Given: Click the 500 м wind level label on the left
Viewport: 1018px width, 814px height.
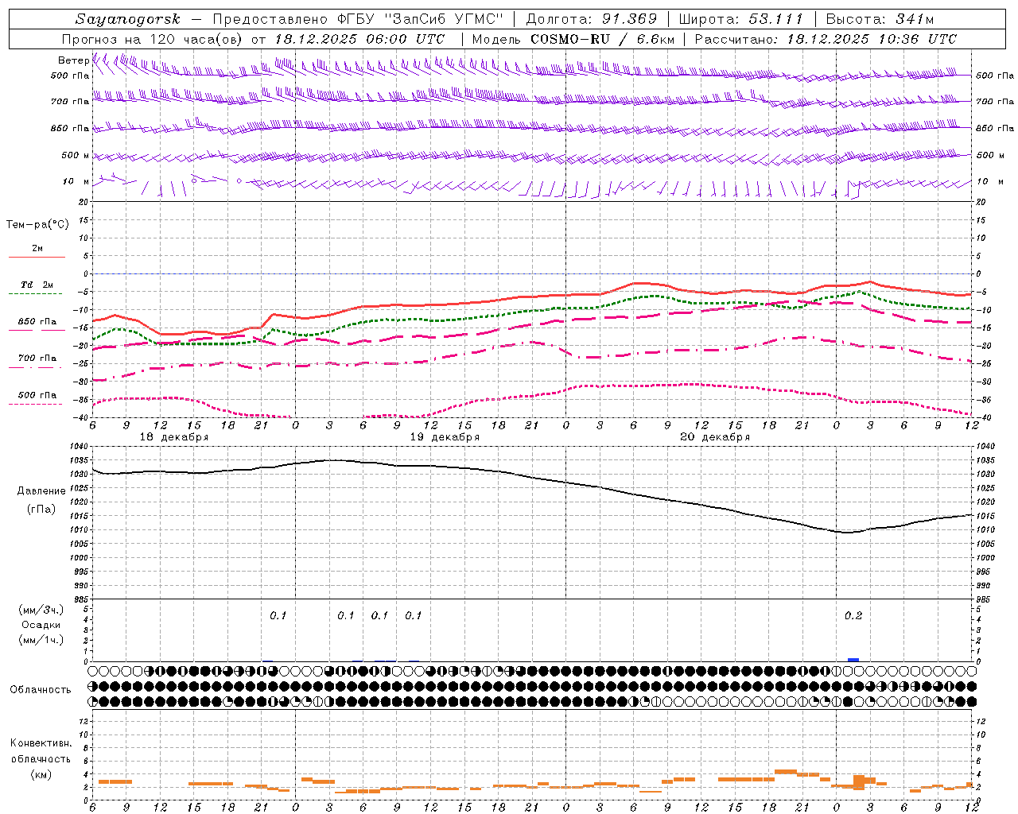Looking at the screenshot, I should (x=75, y=155).
